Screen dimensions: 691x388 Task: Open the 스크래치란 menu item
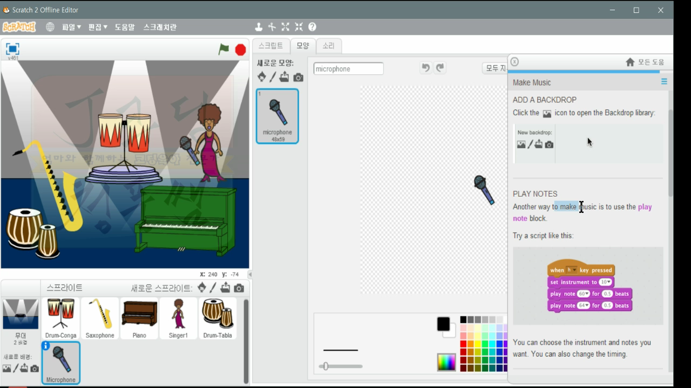[x=160, y=27]
